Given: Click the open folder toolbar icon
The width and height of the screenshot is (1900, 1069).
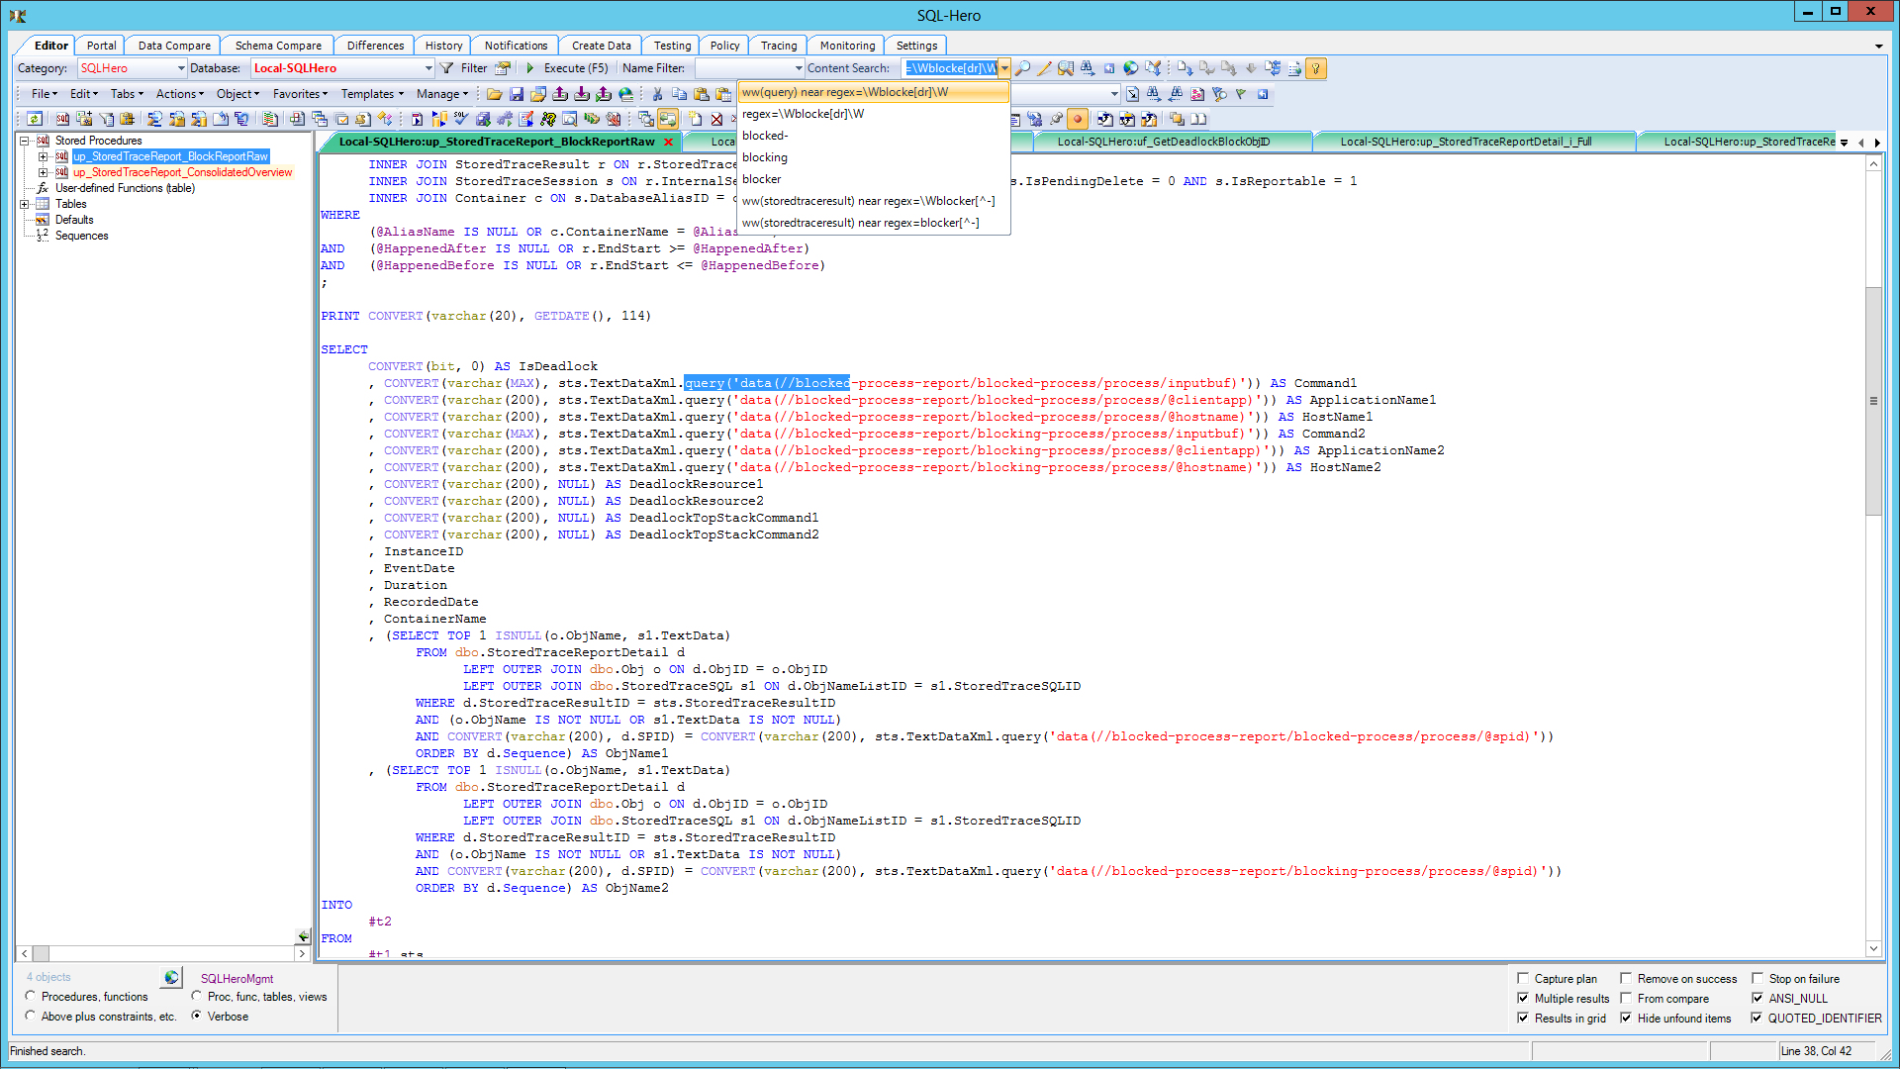Looking at the screenshot, I should point(495,94).
